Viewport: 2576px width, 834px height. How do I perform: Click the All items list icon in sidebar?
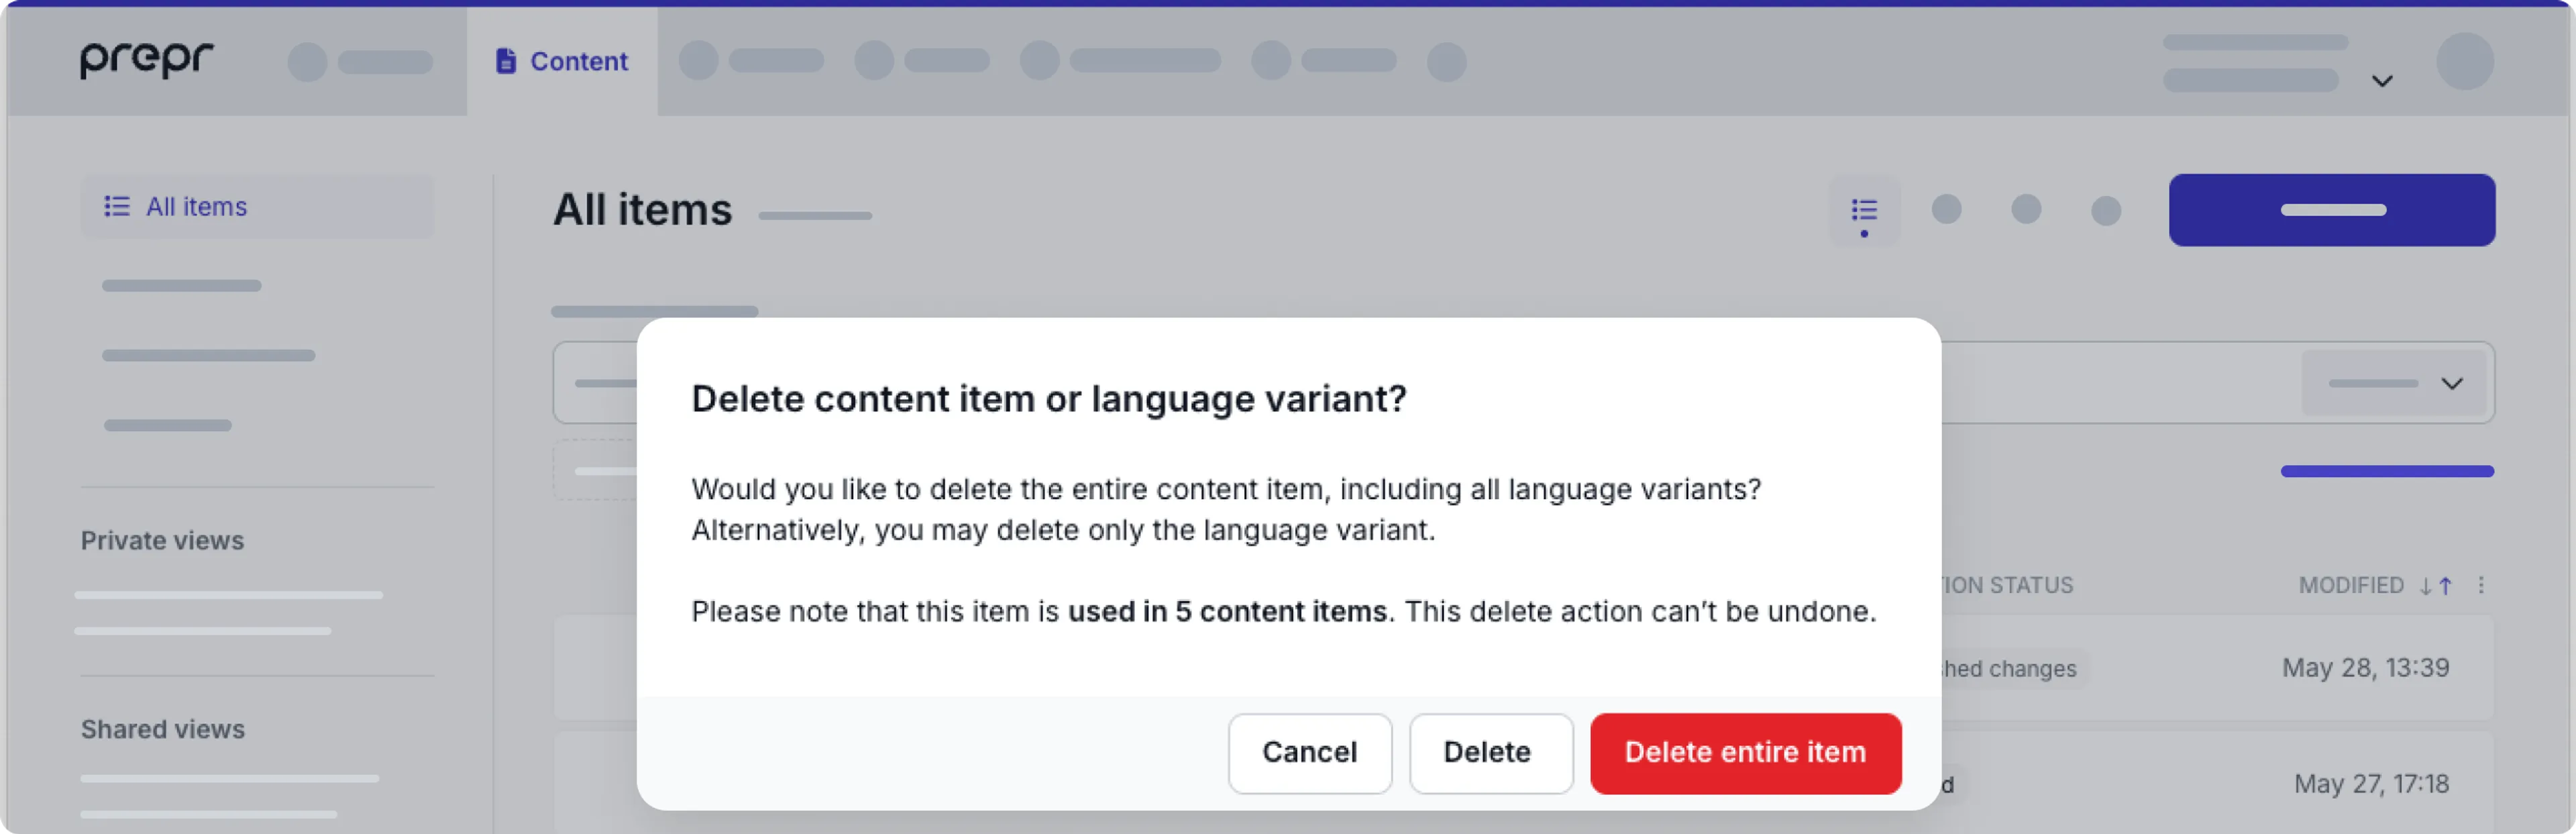coord(117,206)
